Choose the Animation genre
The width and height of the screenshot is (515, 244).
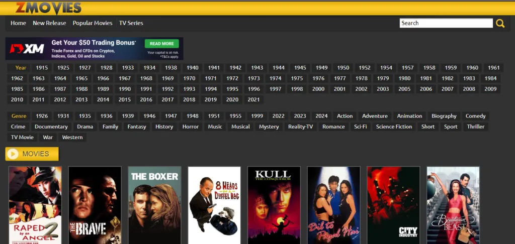[409, 116]
